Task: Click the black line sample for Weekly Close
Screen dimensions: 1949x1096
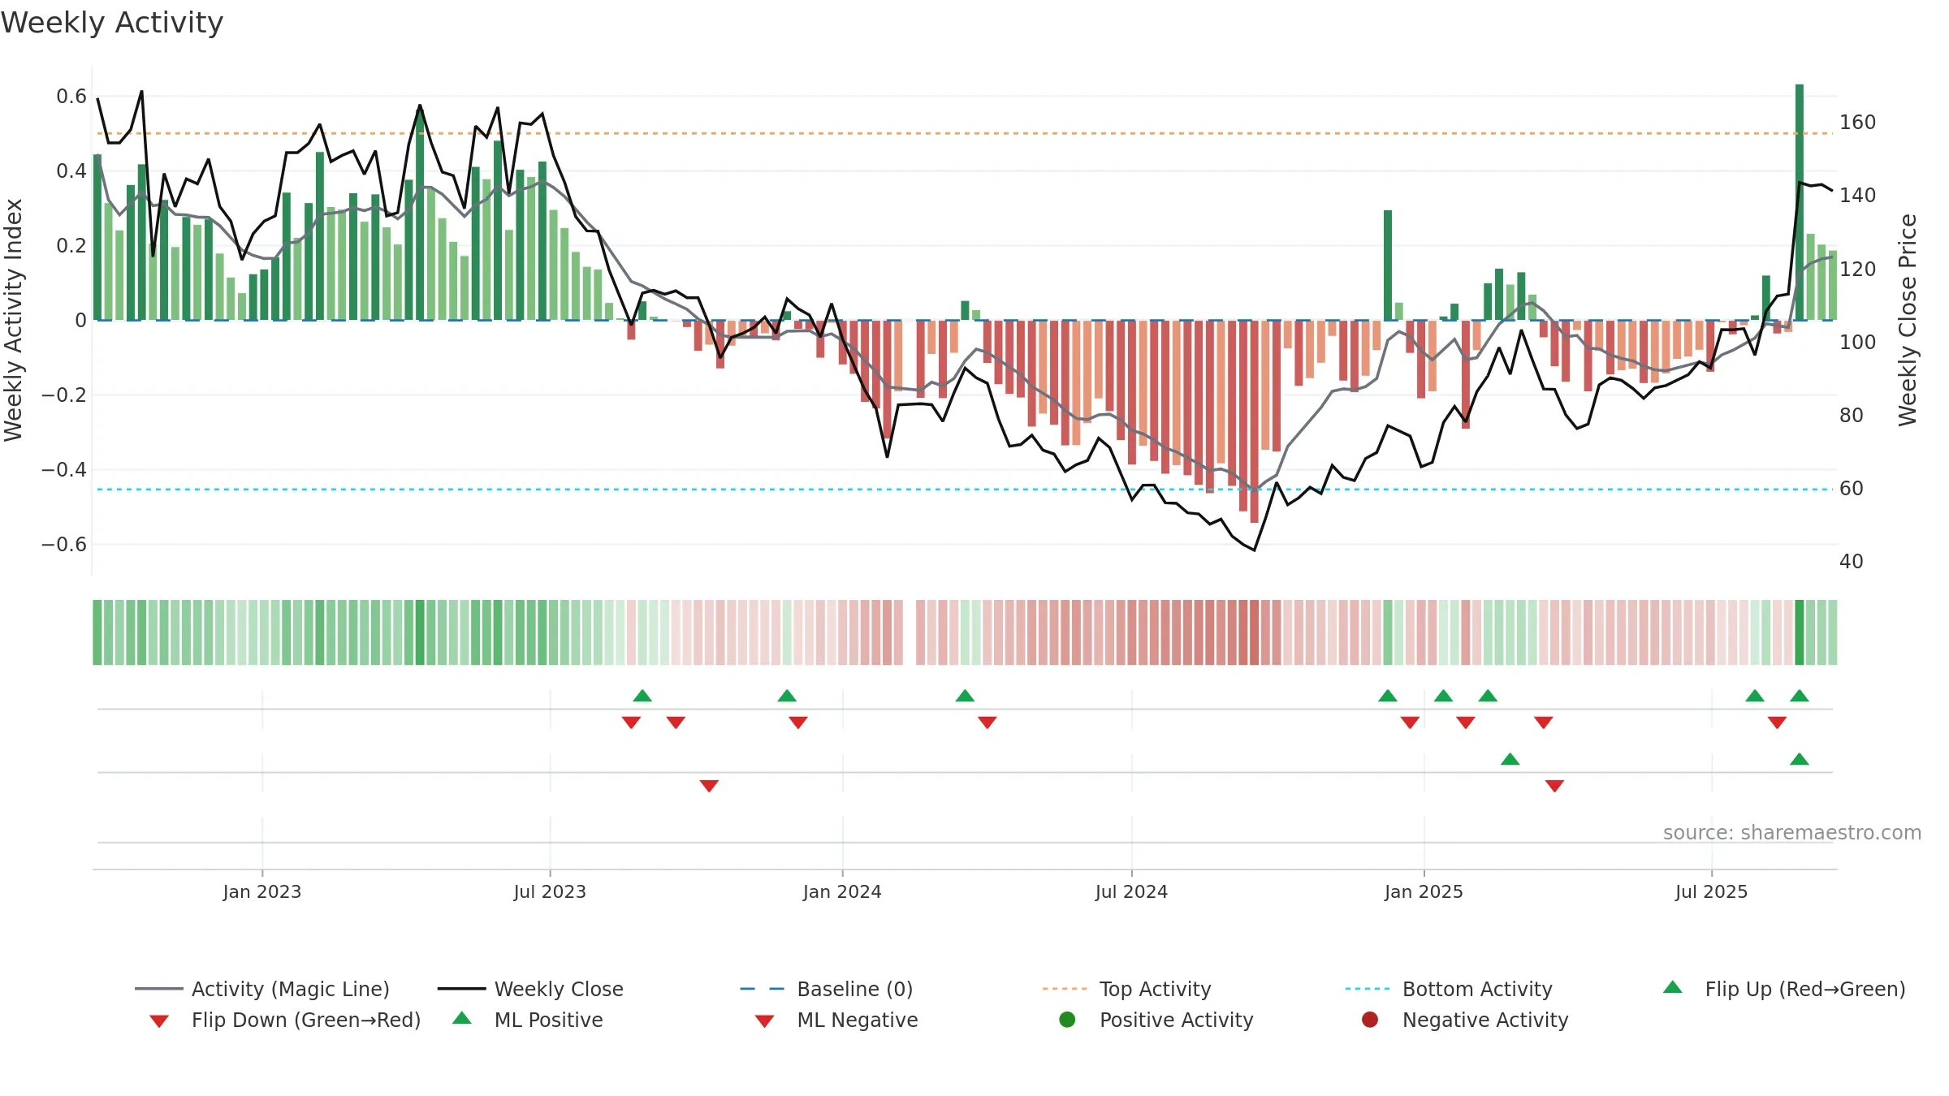Action: 461,989
